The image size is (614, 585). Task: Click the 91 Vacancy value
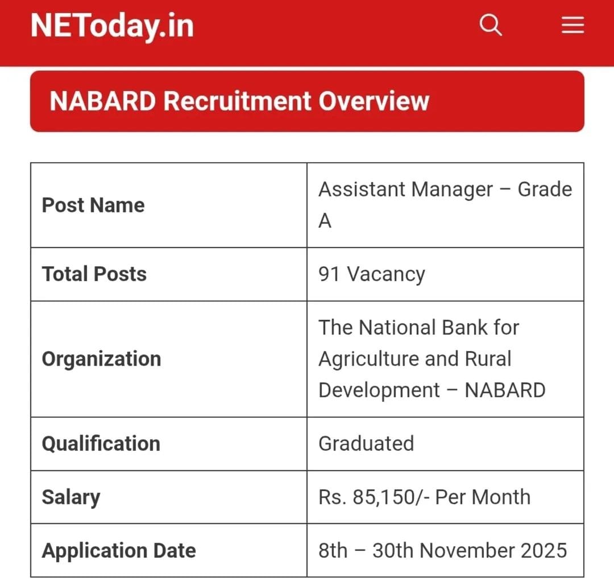point(371,274)
